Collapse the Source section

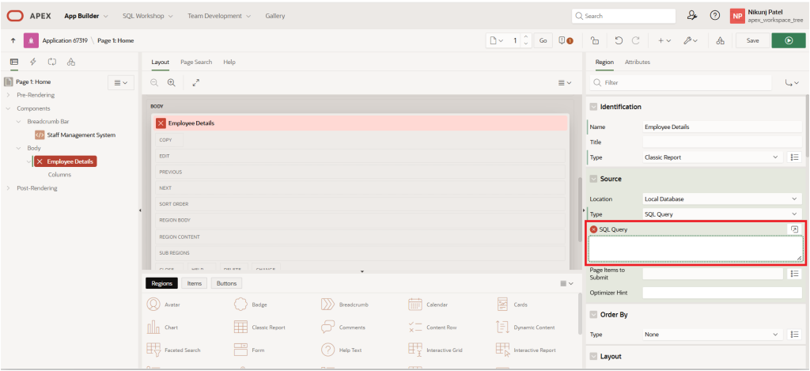(592, 179)
